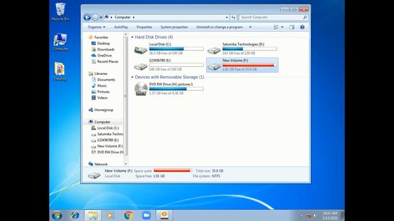The width and height of the screenshot is (394, 221).
Task: Click Uninstall or change a program
Action: tap(219, 27)
